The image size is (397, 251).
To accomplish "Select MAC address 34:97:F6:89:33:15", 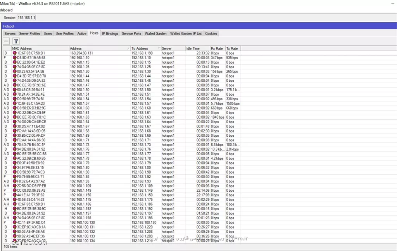I will click(30, 167).
